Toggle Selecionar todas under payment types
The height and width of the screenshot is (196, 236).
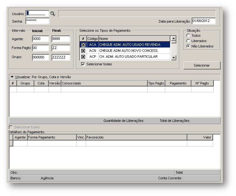click(83, 64)
